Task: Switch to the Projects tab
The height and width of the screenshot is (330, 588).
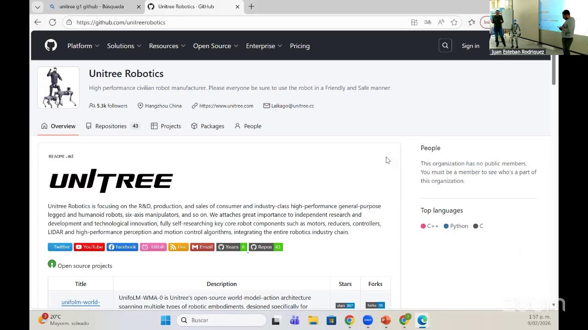Action: (166, 126)
